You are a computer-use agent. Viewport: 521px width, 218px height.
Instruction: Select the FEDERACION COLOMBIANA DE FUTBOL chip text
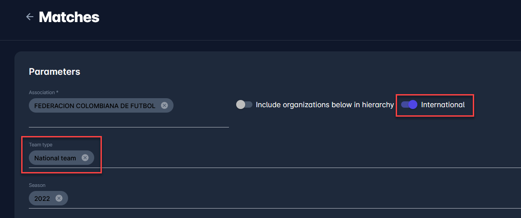(95, 105)
